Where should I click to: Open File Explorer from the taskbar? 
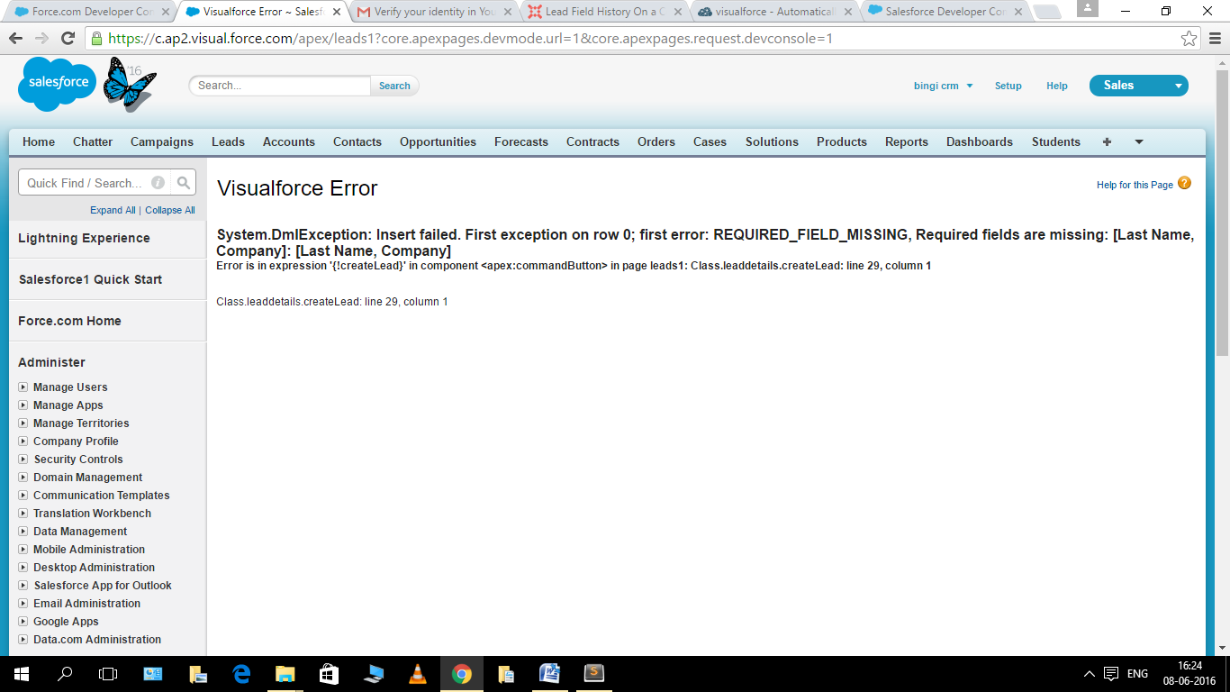tap(285, 674)
